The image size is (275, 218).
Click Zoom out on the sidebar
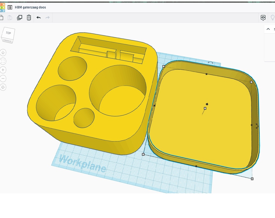(3, 78)
